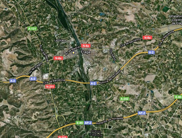Click the Av de Madrid street label
Screen dimensions: 182x138
point(72,50)
